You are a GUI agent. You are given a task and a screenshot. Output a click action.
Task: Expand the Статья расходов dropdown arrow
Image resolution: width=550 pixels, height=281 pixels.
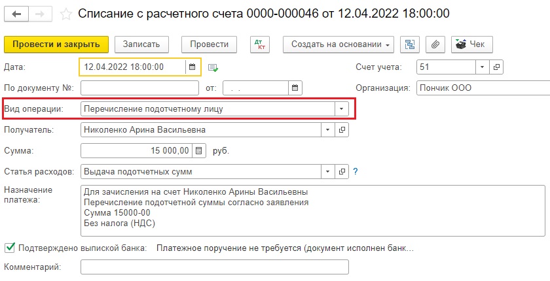click(x=327, y=172)
